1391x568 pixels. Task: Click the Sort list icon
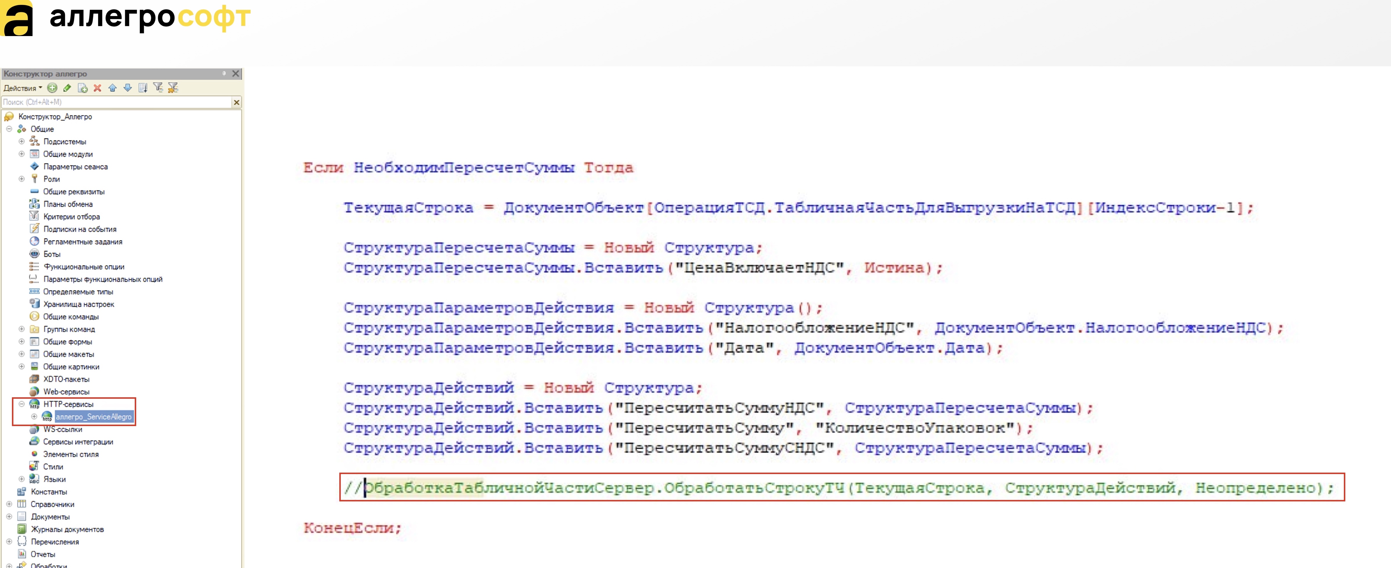pyautogui.click(x=143, y=88)
